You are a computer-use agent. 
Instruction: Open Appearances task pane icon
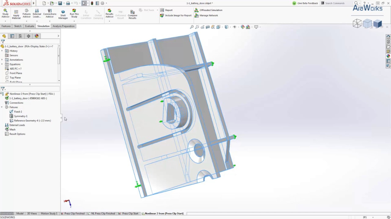388,56
